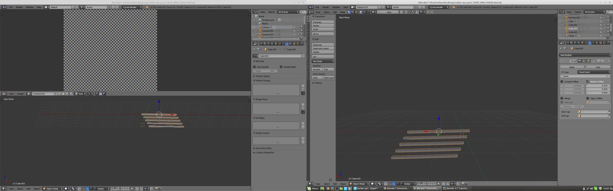
Task: Open the material tab in left window properties
Action: tap(291, 44)
